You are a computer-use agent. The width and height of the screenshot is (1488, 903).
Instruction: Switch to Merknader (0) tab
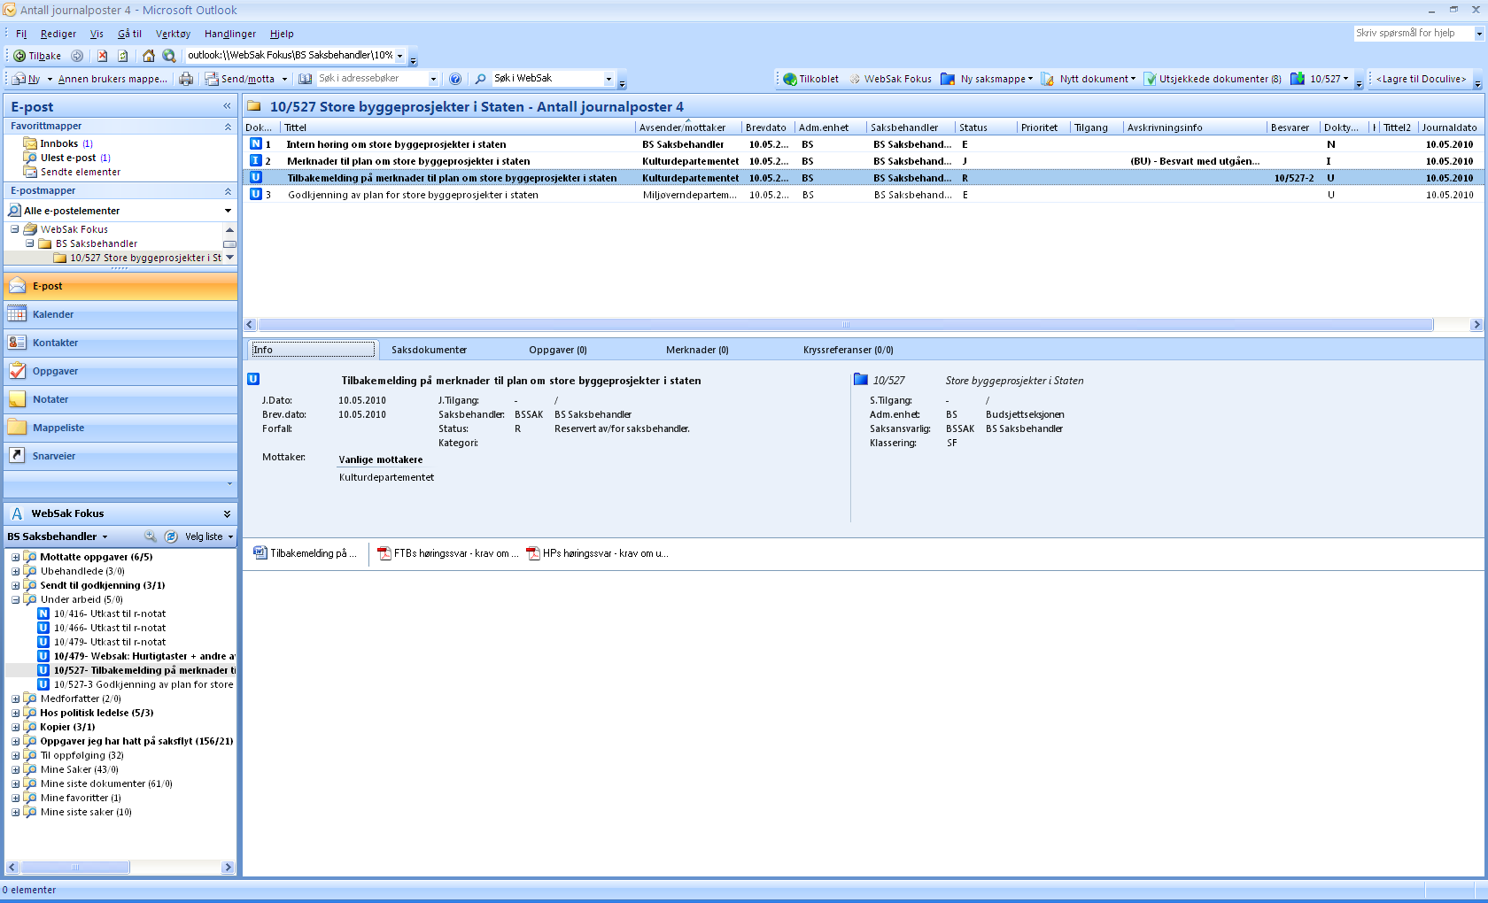point(697,350)
